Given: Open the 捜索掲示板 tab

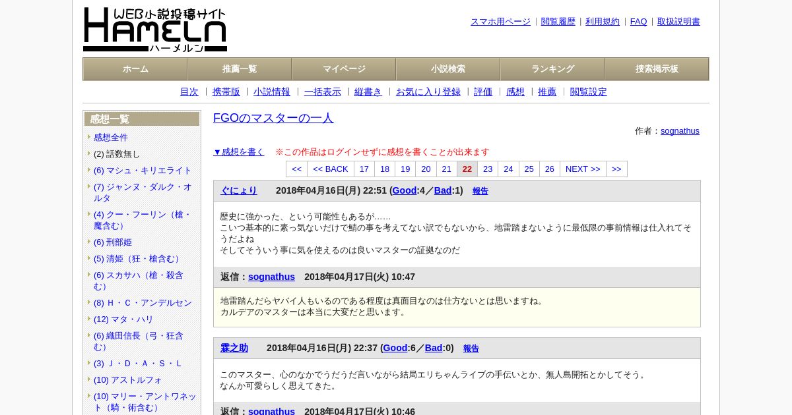Looking at the screenshot, I should pyautogui.click(x=657, y=69).
